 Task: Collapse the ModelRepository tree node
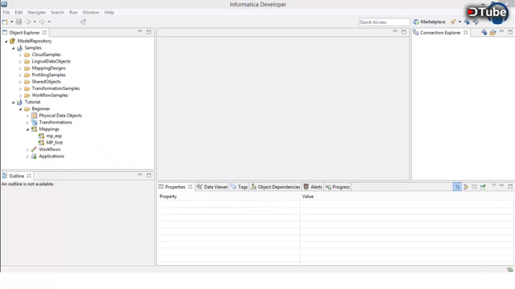click(6, 41)
